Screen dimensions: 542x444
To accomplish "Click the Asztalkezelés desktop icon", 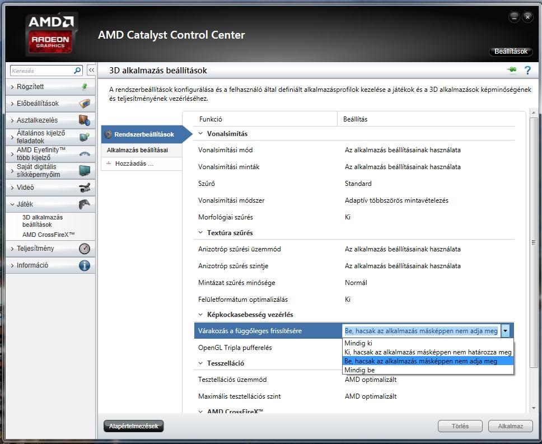I will (85, 120).
